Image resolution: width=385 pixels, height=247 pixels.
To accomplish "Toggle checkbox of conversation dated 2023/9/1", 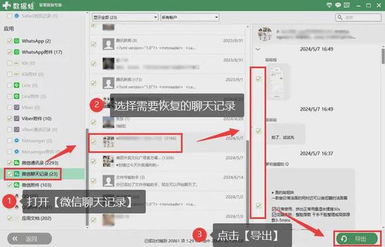I will click(93, 83).
